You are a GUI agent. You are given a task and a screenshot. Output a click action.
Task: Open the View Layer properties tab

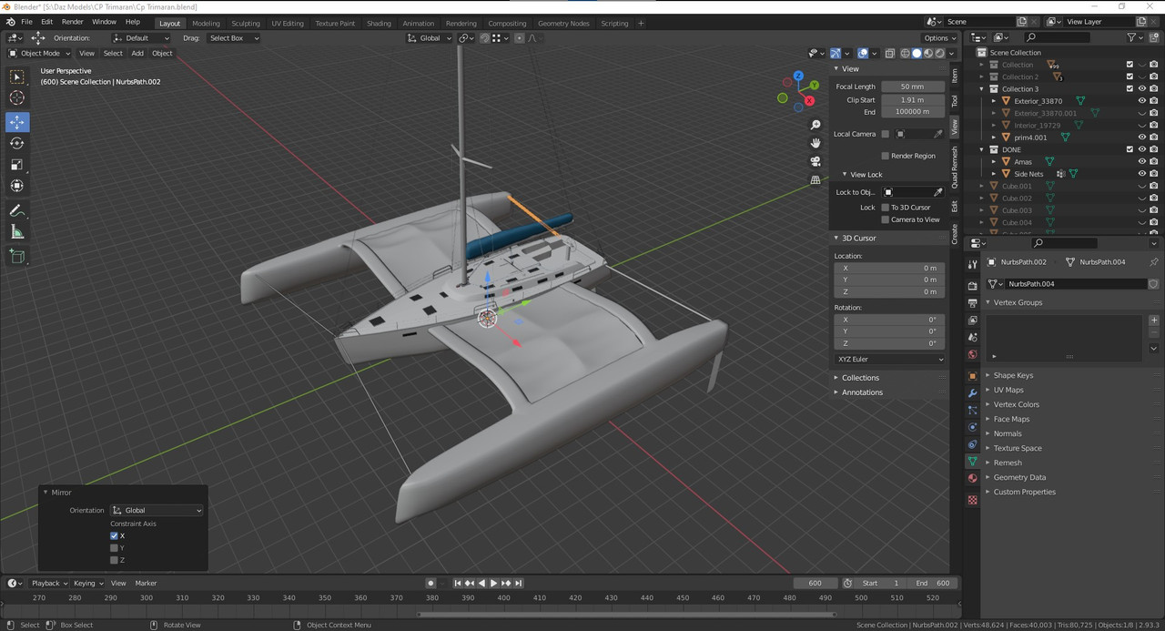[x=973, y=321]
